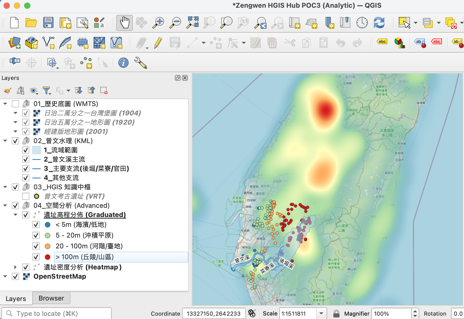Click Zoom Full Extent icon
The image size is (464, 319).
pyautogui.click(x=192, y=23)
